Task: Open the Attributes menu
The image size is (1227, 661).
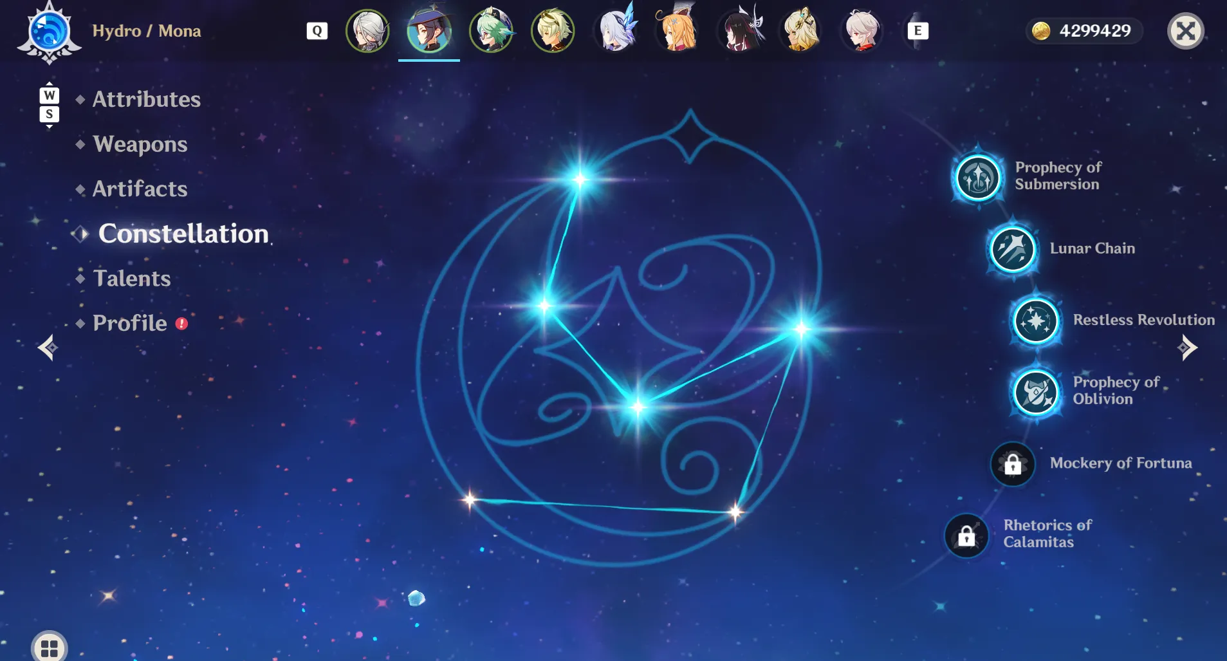Action: click(x=147, y=99)
